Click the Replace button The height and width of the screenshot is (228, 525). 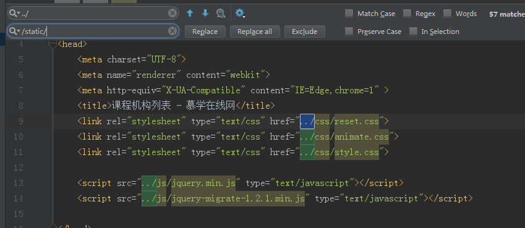[x=205, y=32]
